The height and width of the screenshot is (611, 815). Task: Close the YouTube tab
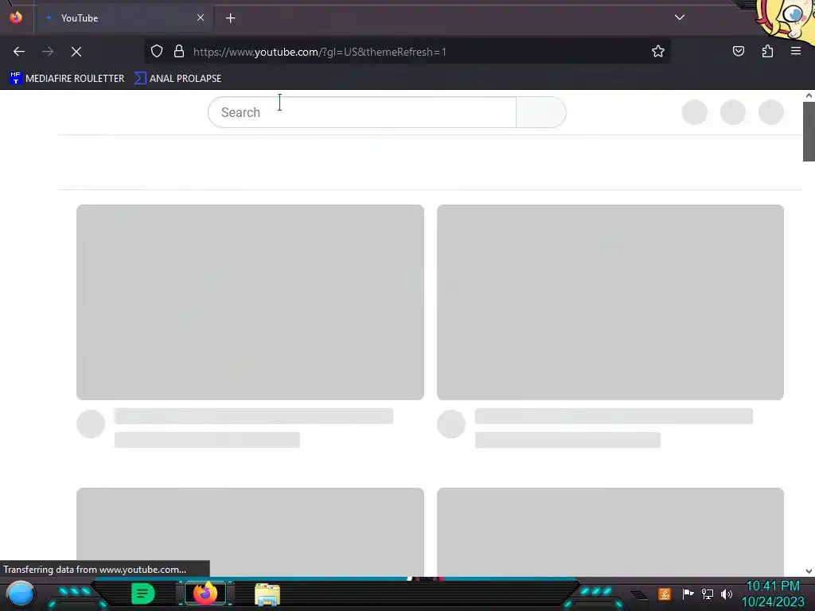pos(200,18)
